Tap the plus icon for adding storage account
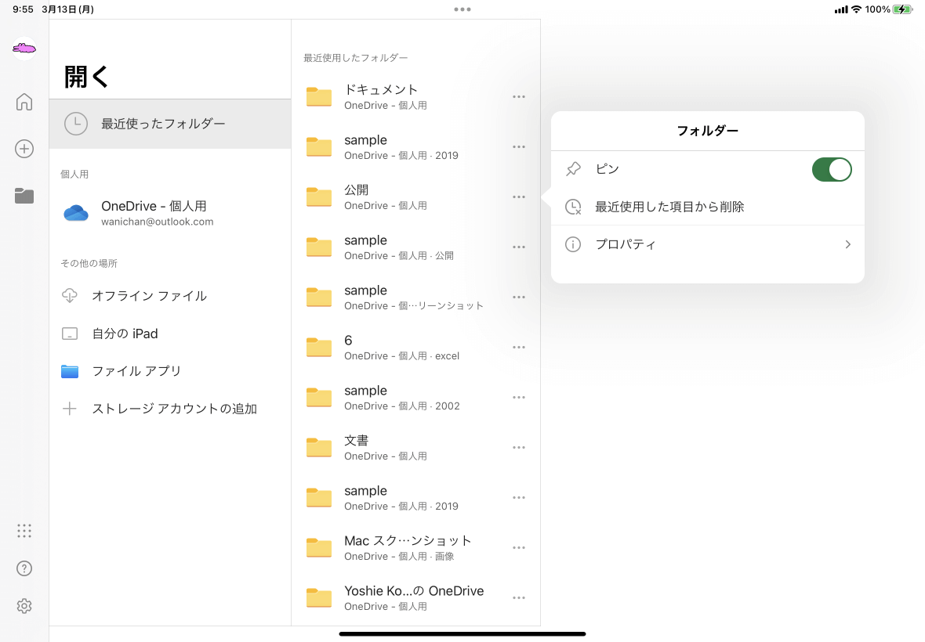The height and width of the screenshot is (642, 925). [x=70, y=409]
